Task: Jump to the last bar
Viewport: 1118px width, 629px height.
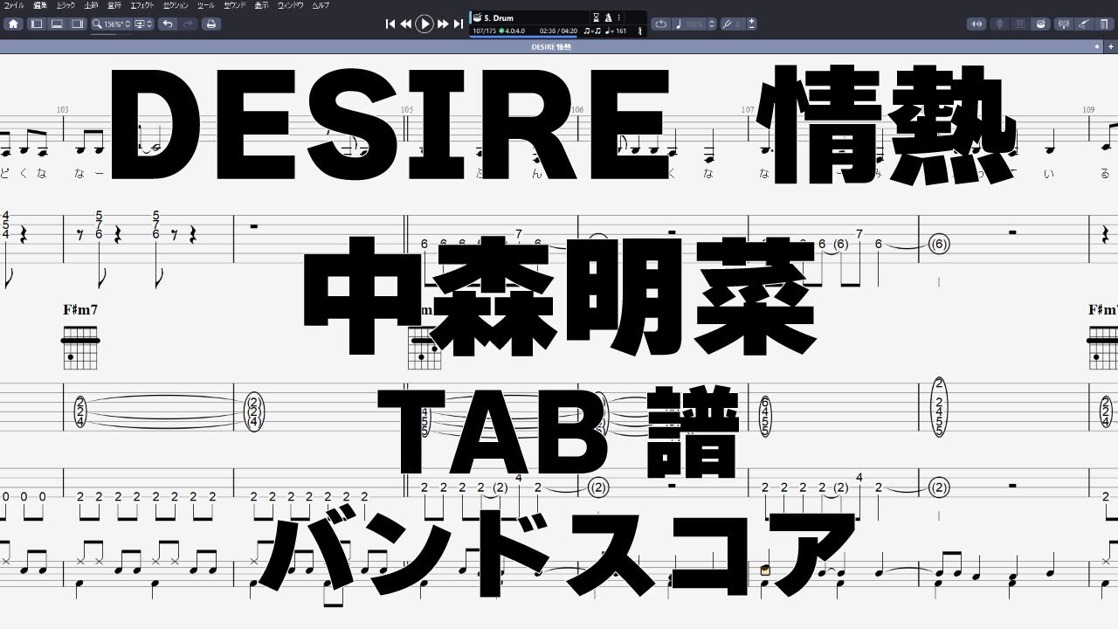Action: tap(459, 24)
